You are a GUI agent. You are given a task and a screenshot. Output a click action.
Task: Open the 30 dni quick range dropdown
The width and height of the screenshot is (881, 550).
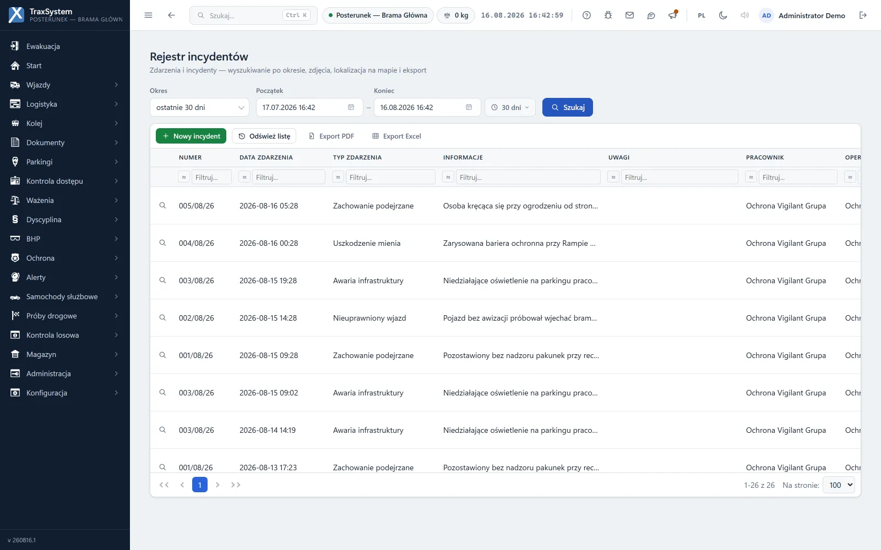pos(510,107)
